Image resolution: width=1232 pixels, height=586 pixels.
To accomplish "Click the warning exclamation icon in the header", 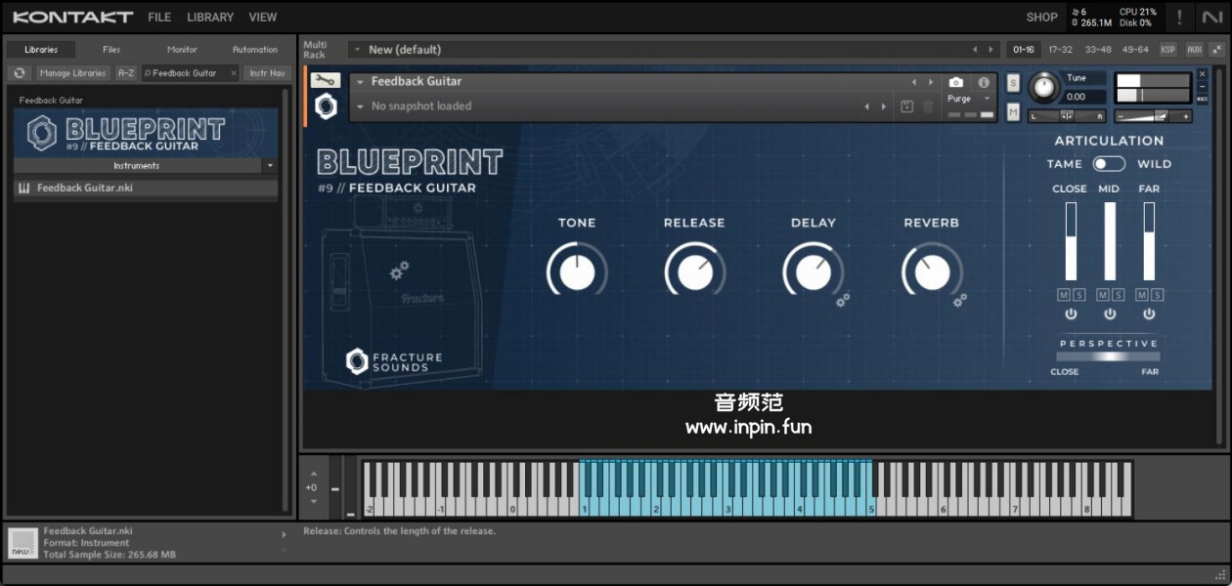I will [x=1179, y=18].
